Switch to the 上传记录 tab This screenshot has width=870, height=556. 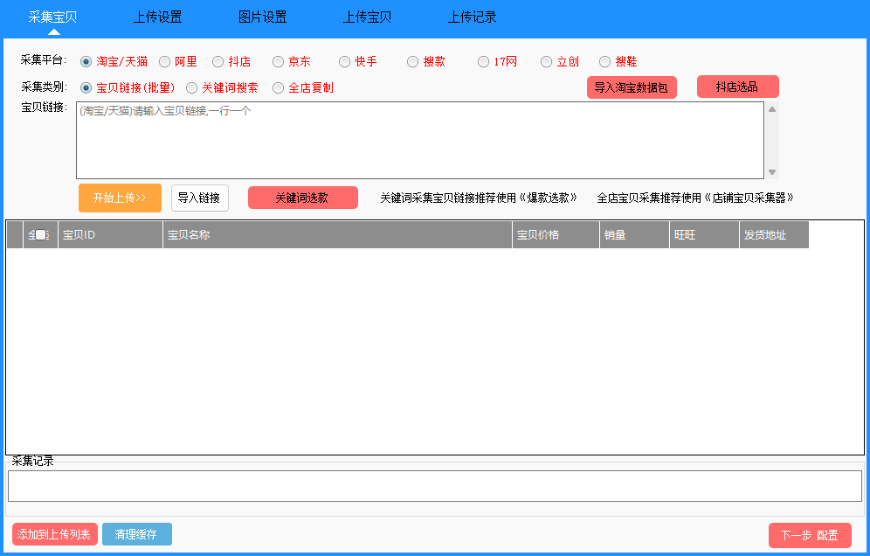pos(472,17)
